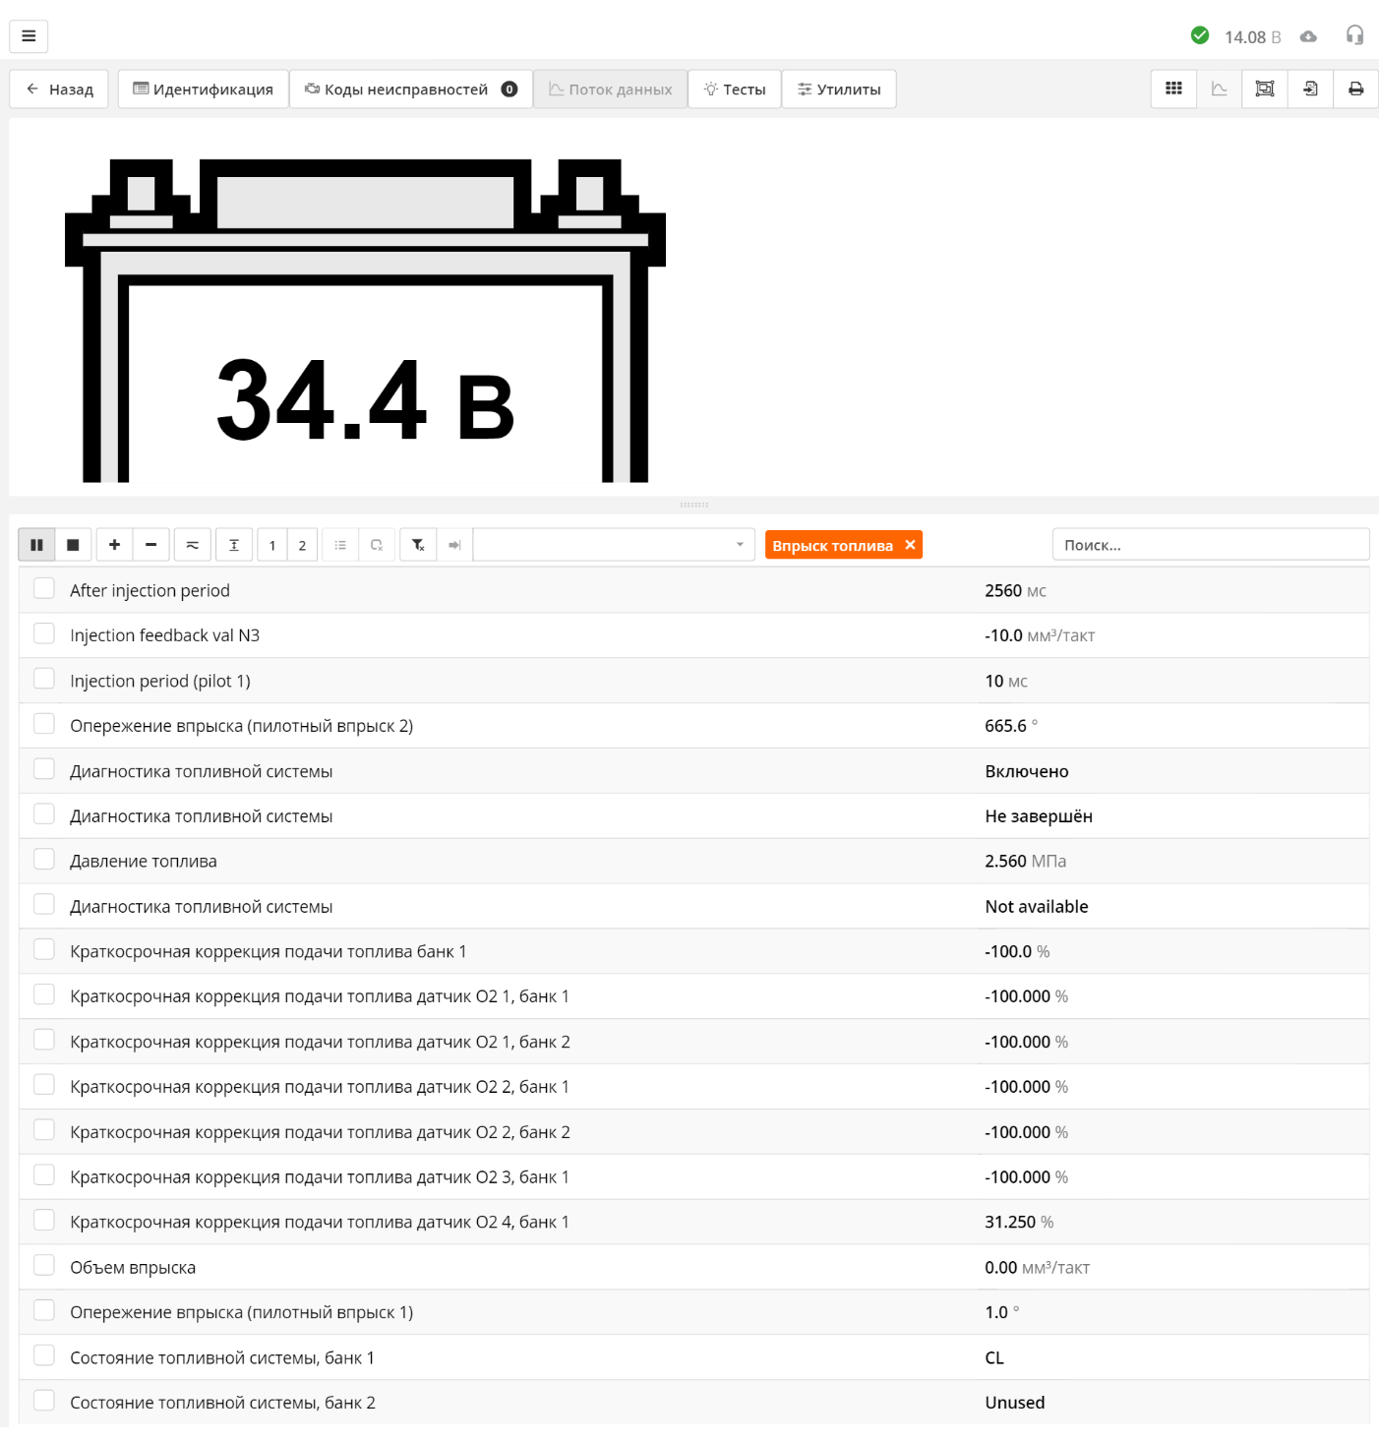The image size is (1379, 1442).
Task: Clear the filter with funnel icon
Action: [x=418, y=545]
